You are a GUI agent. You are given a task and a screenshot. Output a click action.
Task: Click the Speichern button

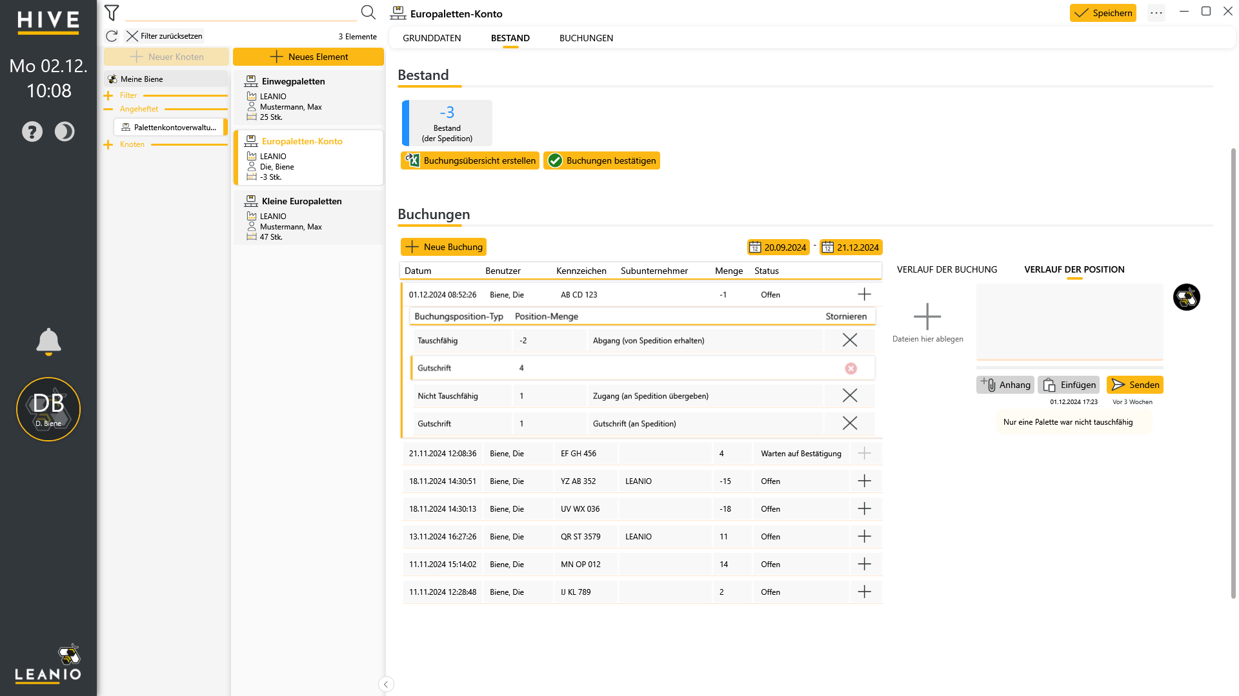click(1103, 13)
